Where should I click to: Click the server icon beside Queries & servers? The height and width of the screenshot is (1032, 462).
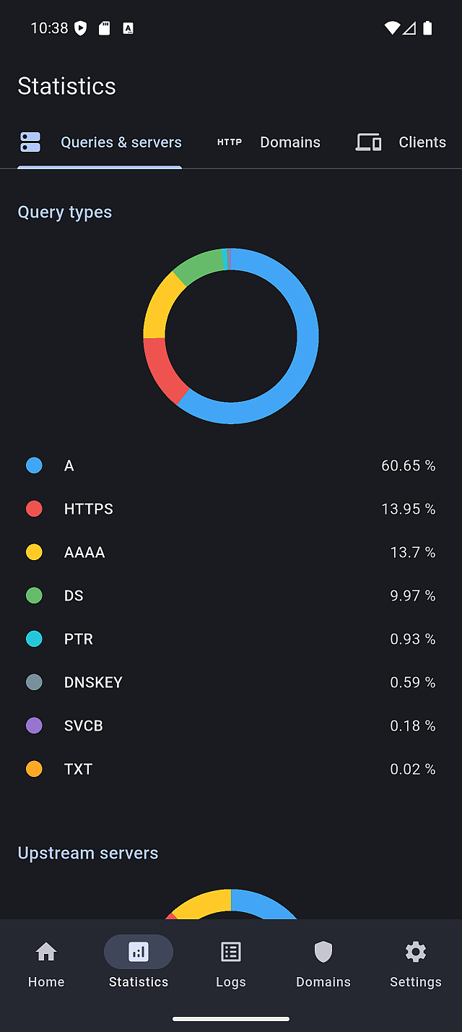(x=30, y=142)
